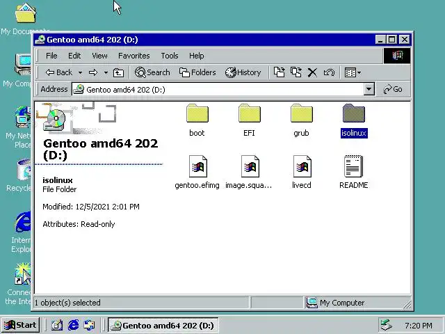Select the My Documents desktop icon

(x=25, y=19)
